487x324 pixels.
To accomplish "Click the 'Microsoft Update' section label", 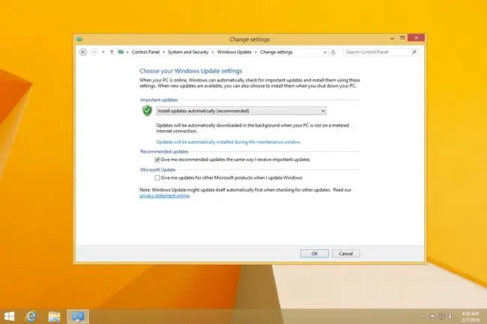I will point(158,170).
